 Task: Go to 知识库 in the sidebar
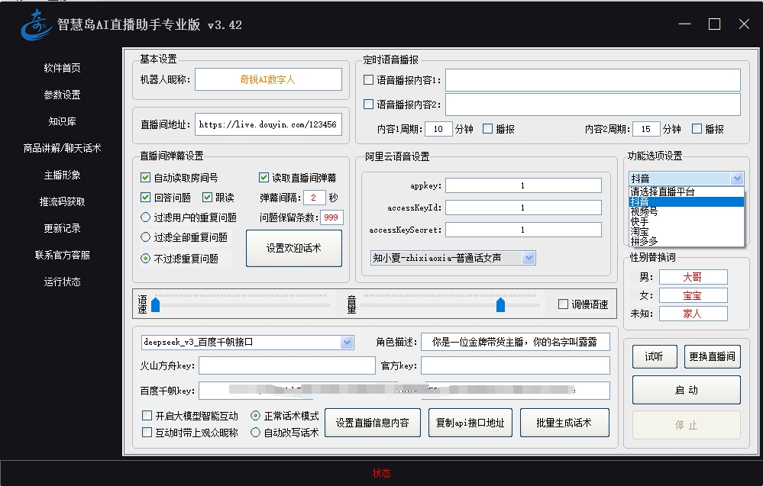[62, 122]
